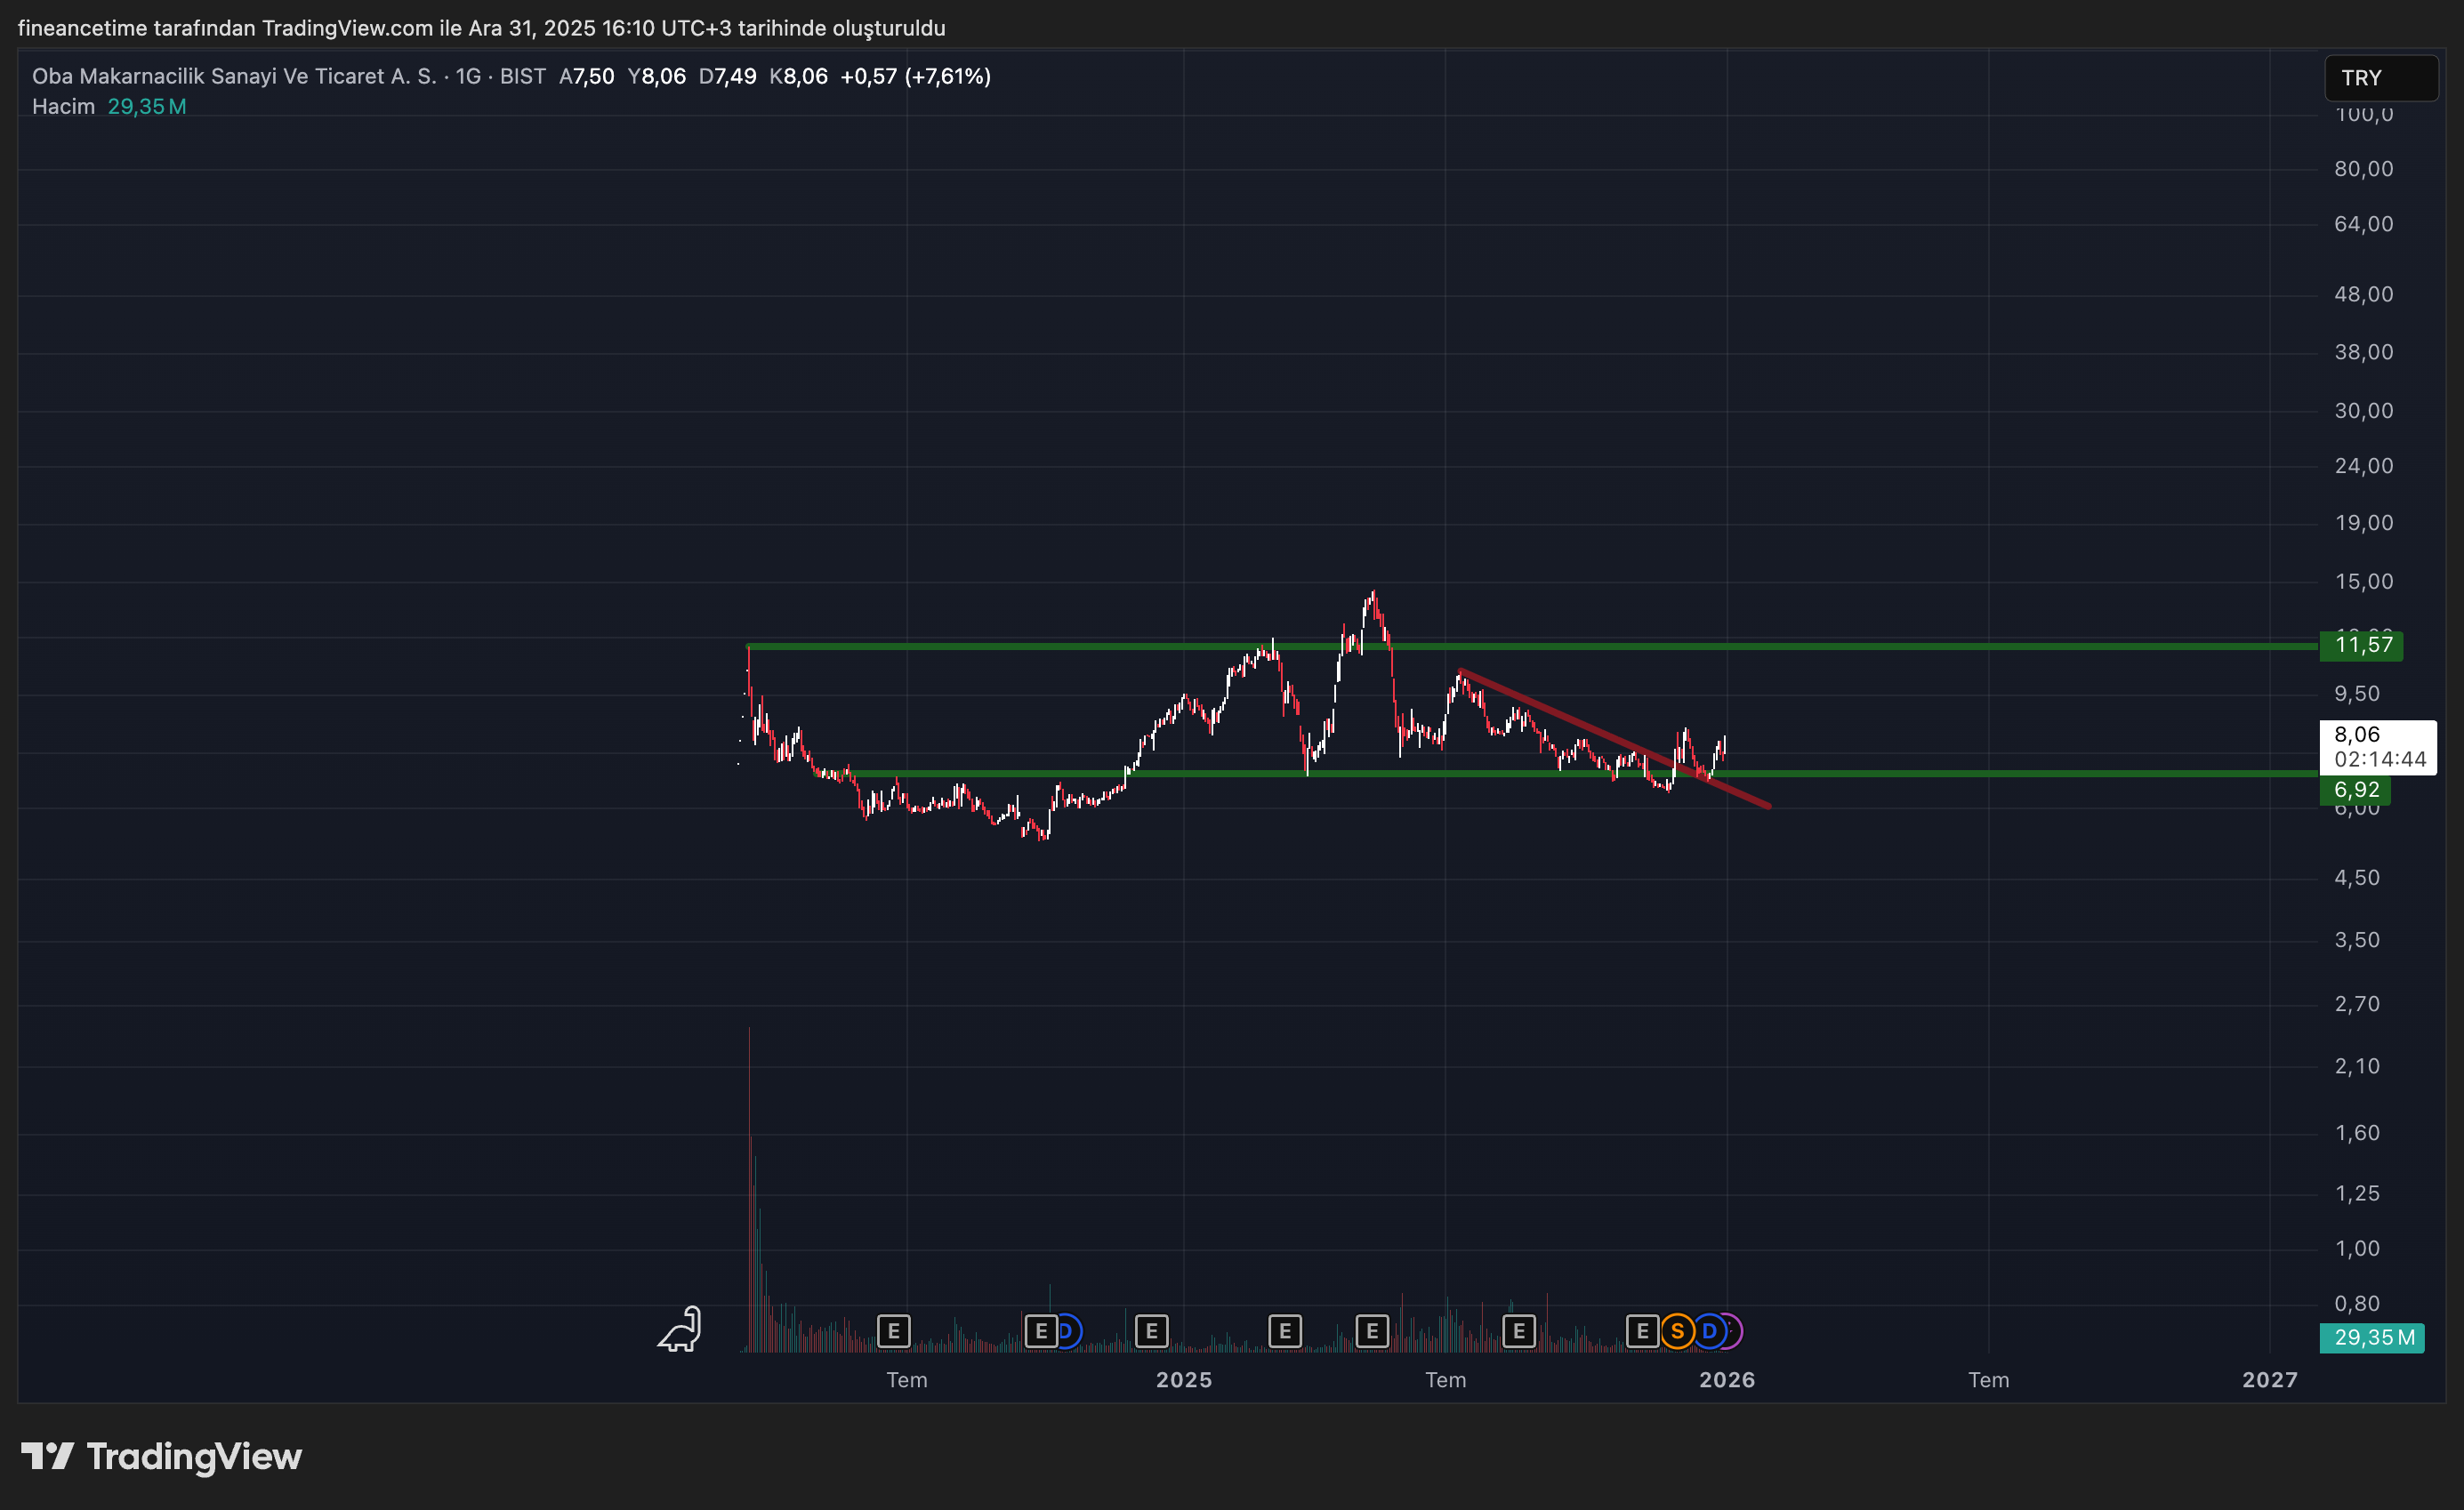Click the 6,92 green price label

click(x=2356, y=790)
